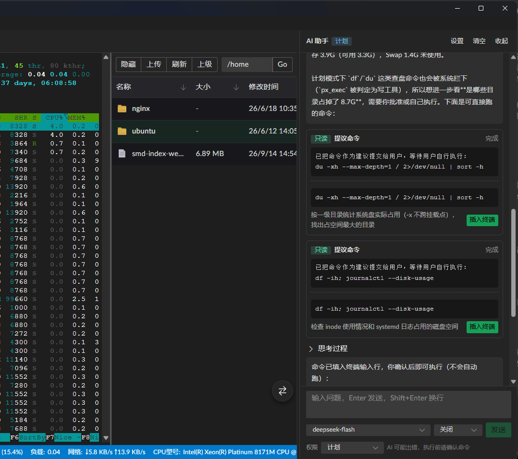Click F6 SortBy in htop footer
518x459 pixels.
click(28, 437)
